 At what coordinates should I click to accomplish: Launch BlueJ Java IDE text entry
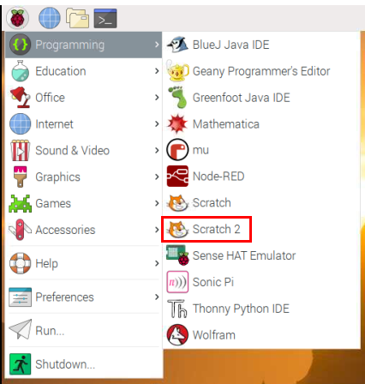click(x=230, y=45)
